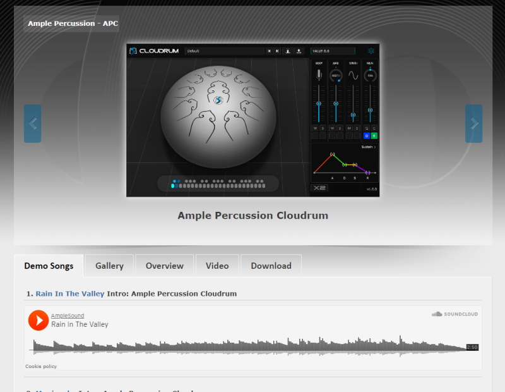This screenshot has height=392, width=505.
Task: Click the SoundCloud logo in the player
Action: pos(454,314)
